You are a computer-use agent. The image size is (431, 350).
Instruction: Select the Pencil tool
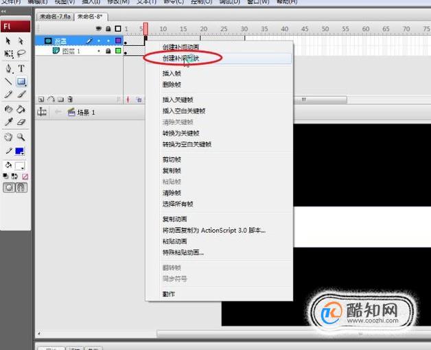pos(8,94)
